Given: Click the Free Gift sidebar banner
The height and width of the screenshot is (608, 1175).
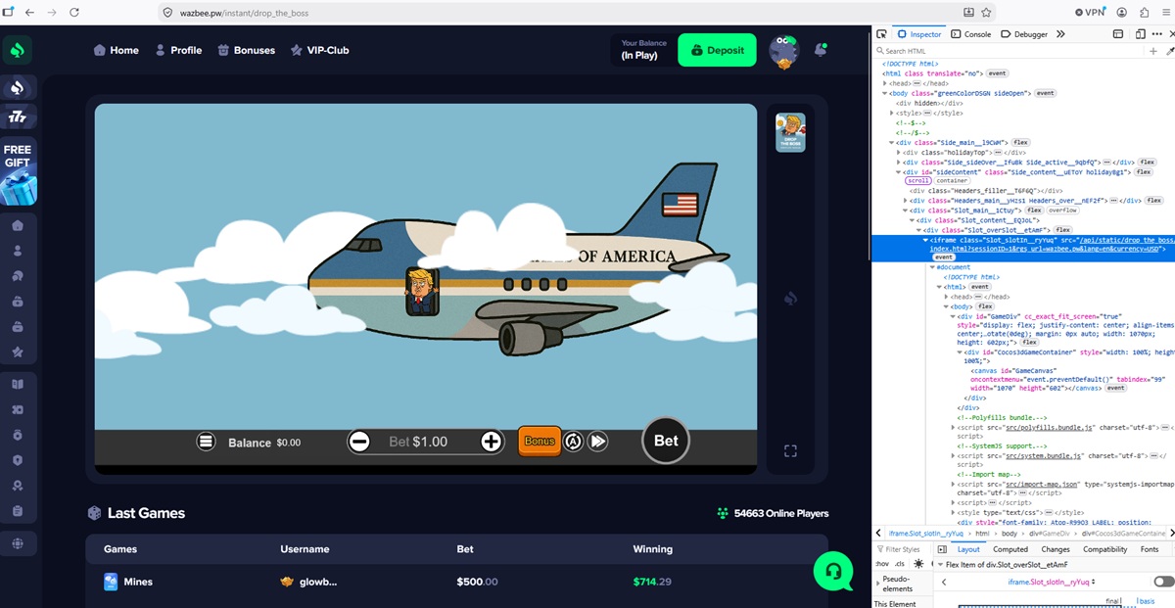Looking at the screenshot, I should [18, 172].
